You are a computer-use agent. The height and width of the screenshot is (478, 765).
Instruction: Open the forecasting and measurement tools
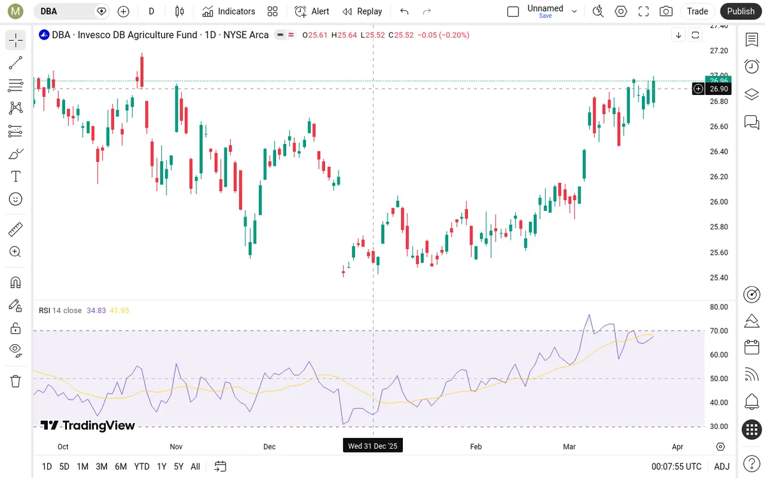[x=16, y=131]
